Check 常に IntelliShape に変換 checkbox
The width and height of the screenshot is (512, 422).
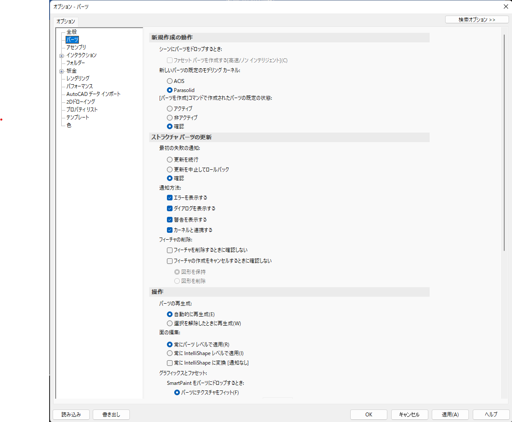170,363
